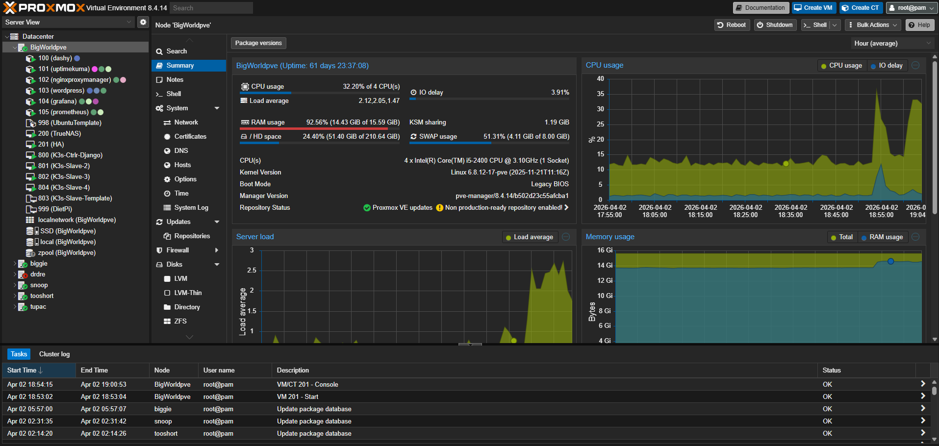Collapse System submenu arrow
The height and width of the screenshot is (446, 939).
pos(217,108)
